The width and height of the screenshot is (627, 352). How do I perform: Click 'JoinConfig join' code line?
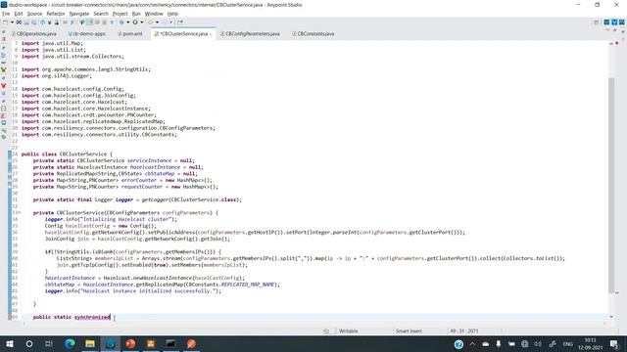[137, 239]
